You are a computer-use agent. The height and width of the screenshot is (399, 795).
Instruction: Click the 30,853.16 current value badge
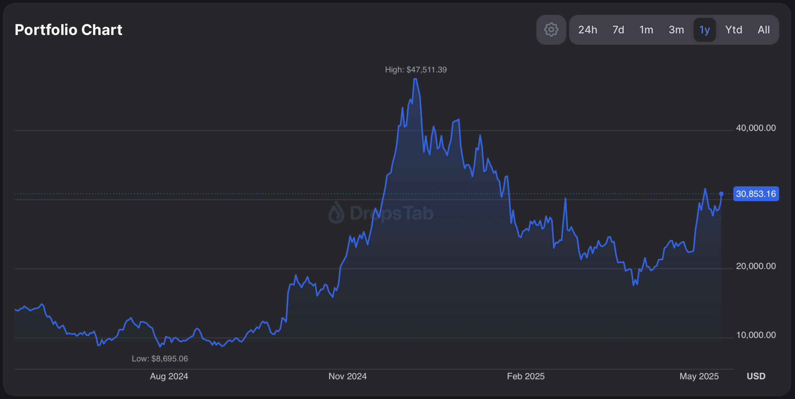pos(756,194)
